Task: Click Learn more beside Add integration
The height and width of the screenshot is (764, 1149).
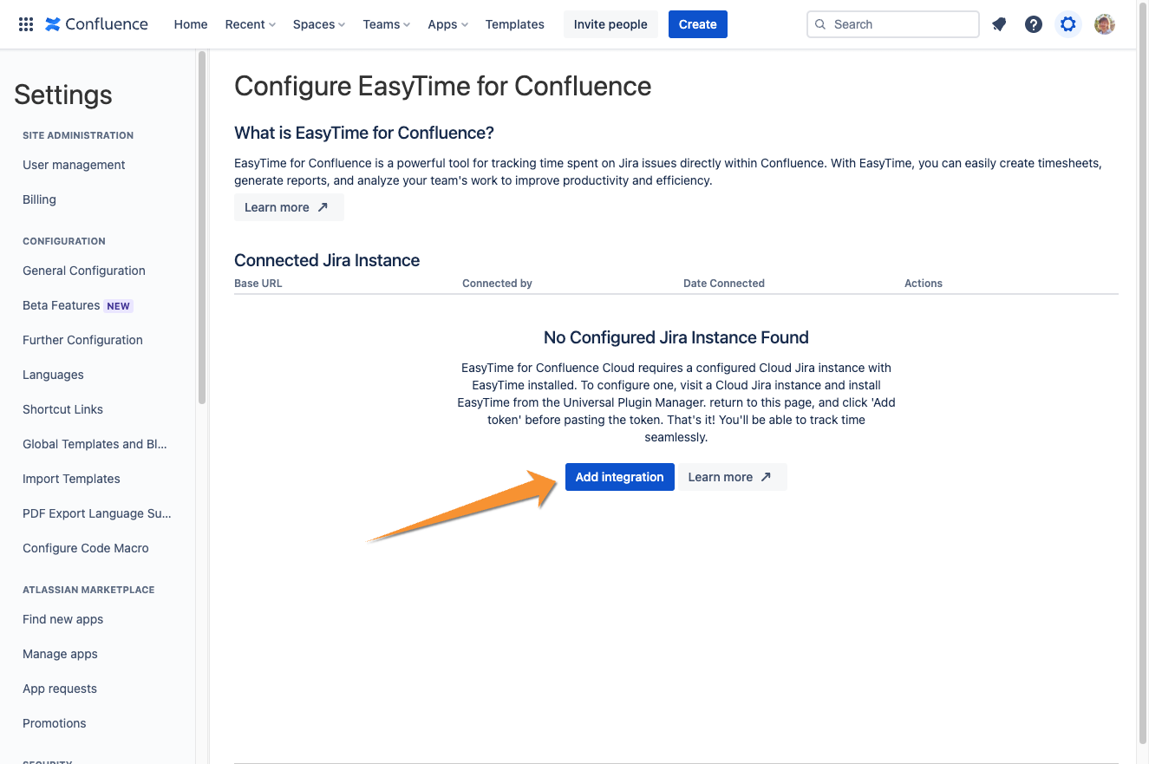Action: 732,477
